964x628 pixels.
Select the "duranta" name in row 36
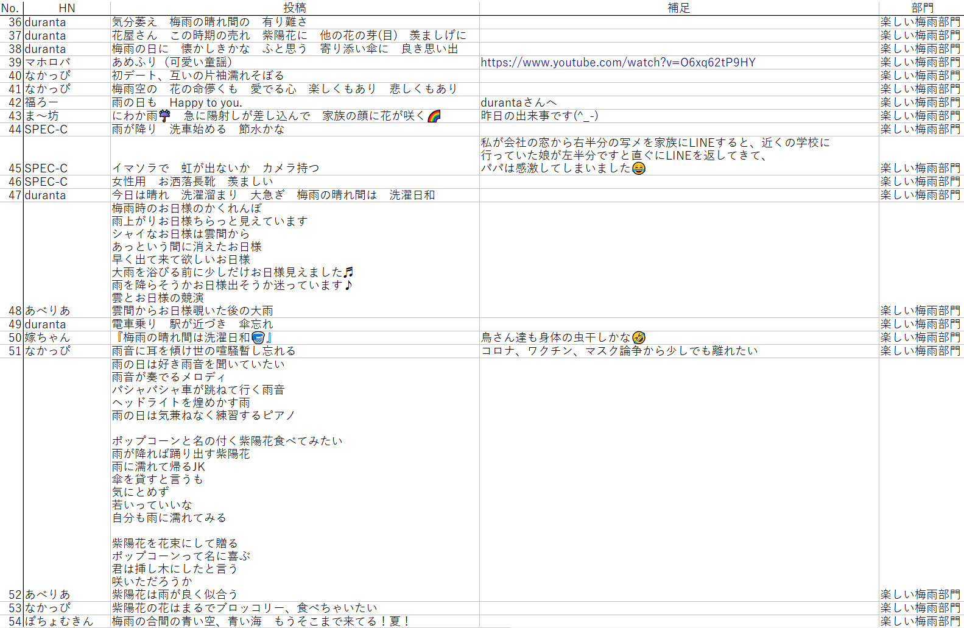[x=45, y=22]
